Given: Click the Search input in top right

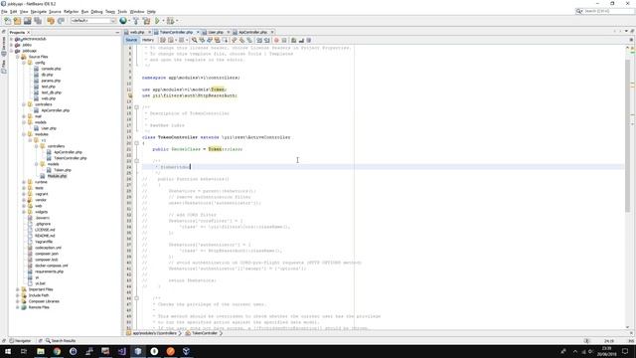Looking at the screenshot, I should click(604, 11).
